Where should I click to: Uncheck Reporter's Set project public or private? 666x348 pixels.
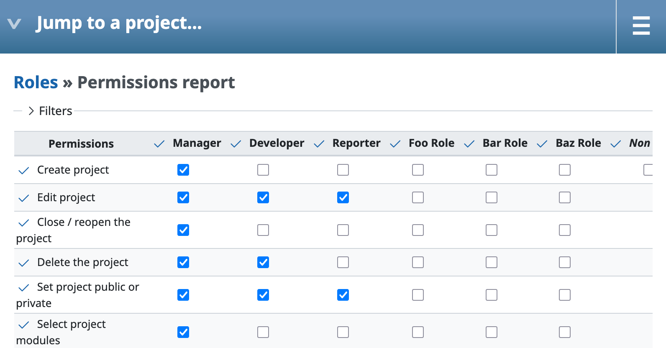343,295
